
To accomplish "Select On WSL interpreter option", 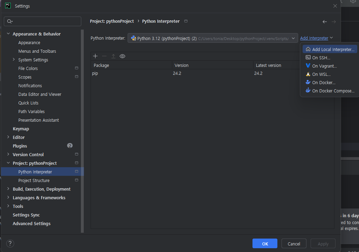I will pos(330,74).
